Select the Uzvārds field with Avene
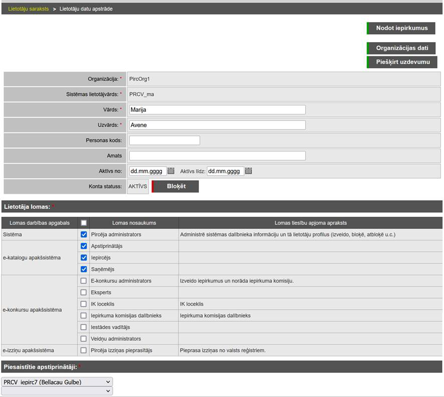 (x=217, y=125)
